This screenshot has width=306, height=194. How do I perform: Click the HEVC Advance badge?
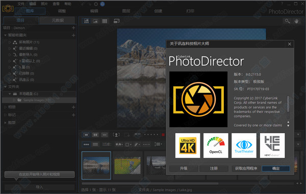click(x=272, y=145)
